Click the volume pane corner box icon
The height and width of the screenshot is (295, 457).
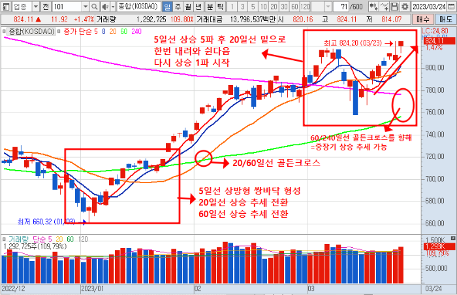(452, 238)
